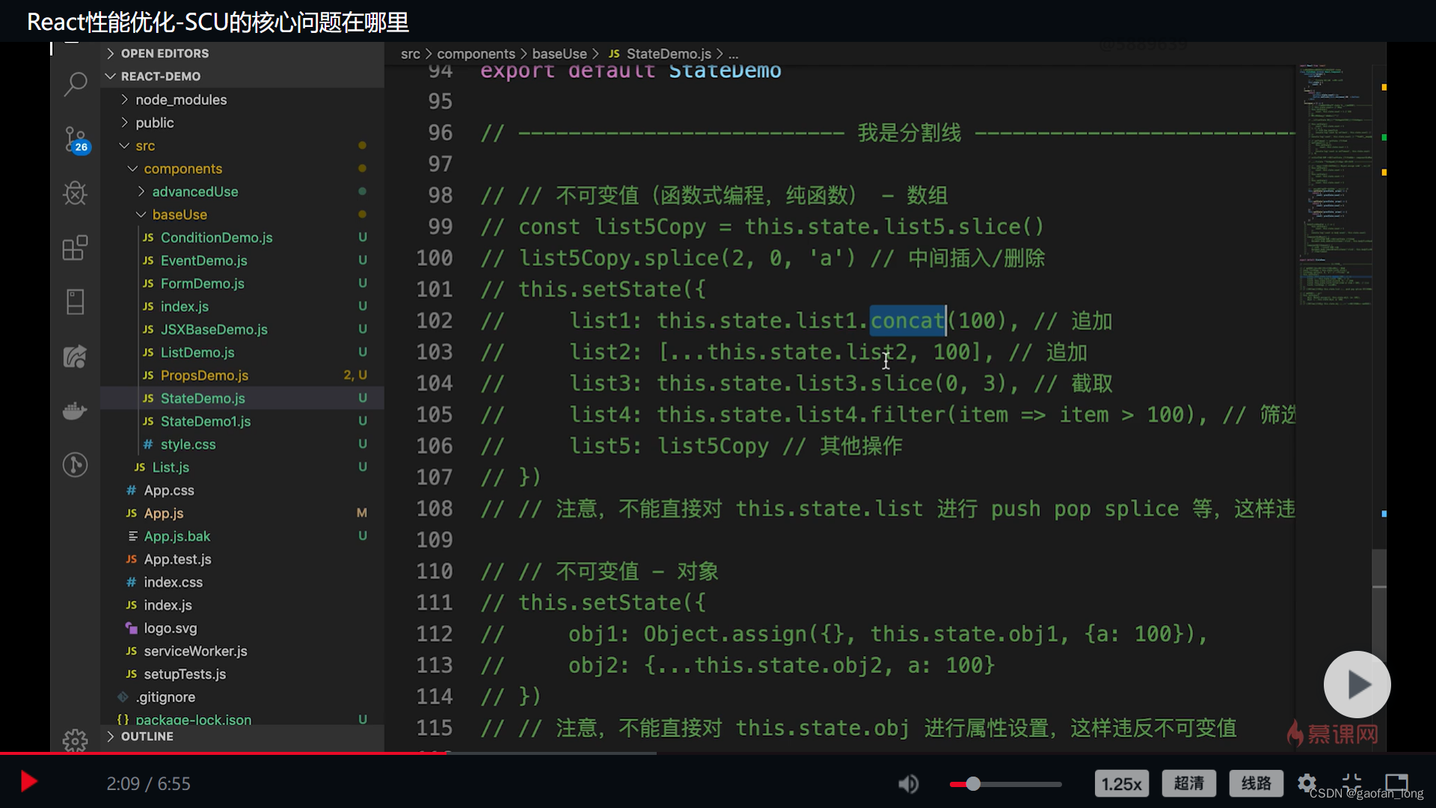1436x808 pixels.
Task: Collapse the baseUse folder
Action: [179, 215]
